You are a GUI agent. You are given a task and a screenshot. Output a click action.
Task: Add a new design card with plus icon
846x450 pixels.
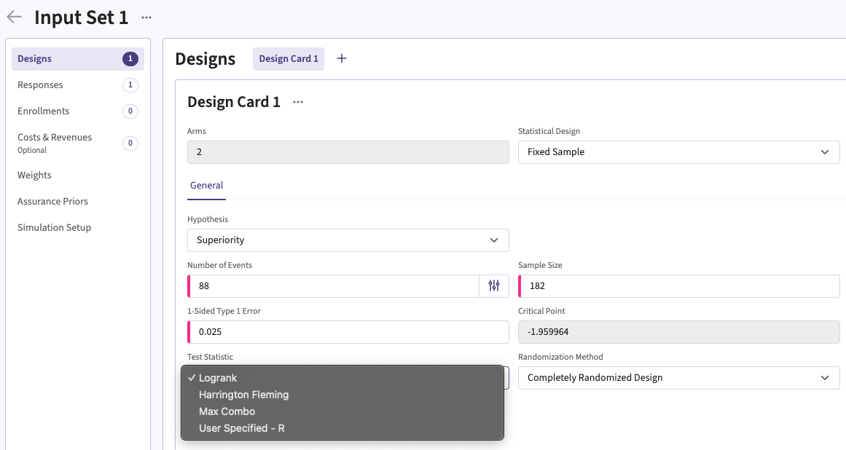[342, 58]
